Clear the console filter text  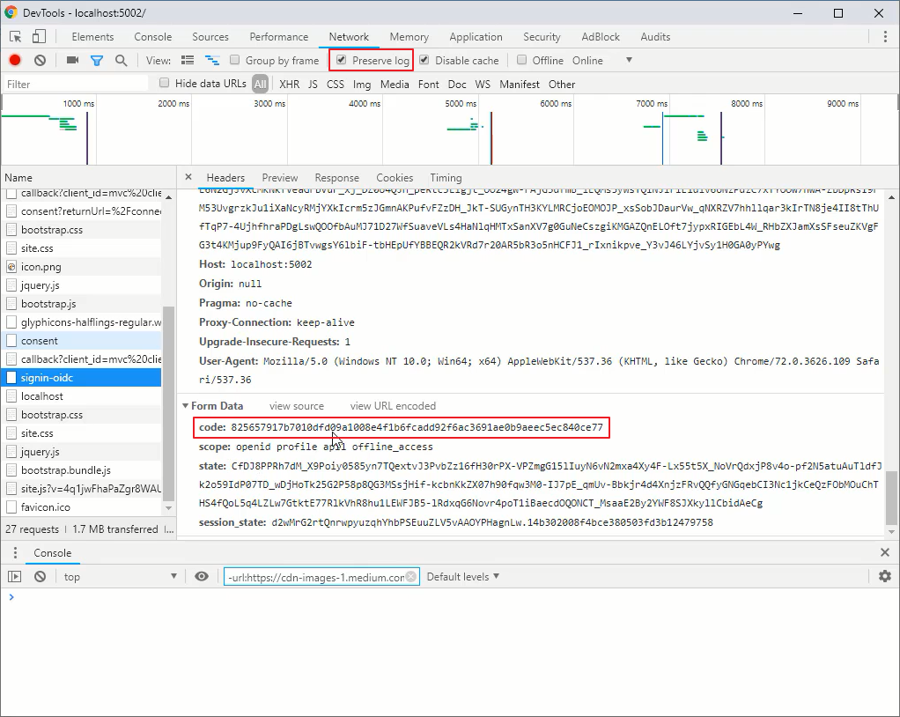pos(411,576)
